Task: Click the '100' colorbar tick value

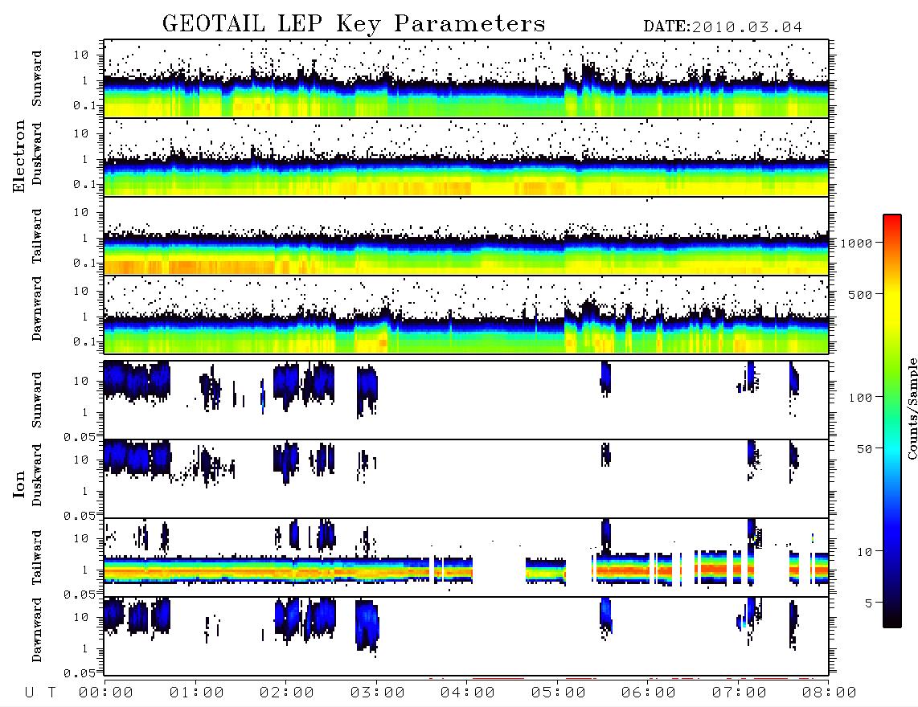Action: [x=861, y=398]
